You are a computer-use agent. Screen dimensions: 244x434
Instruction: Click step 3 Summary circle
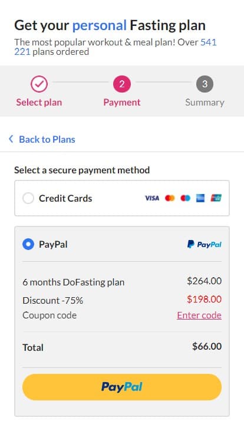[x=205, y=84]
